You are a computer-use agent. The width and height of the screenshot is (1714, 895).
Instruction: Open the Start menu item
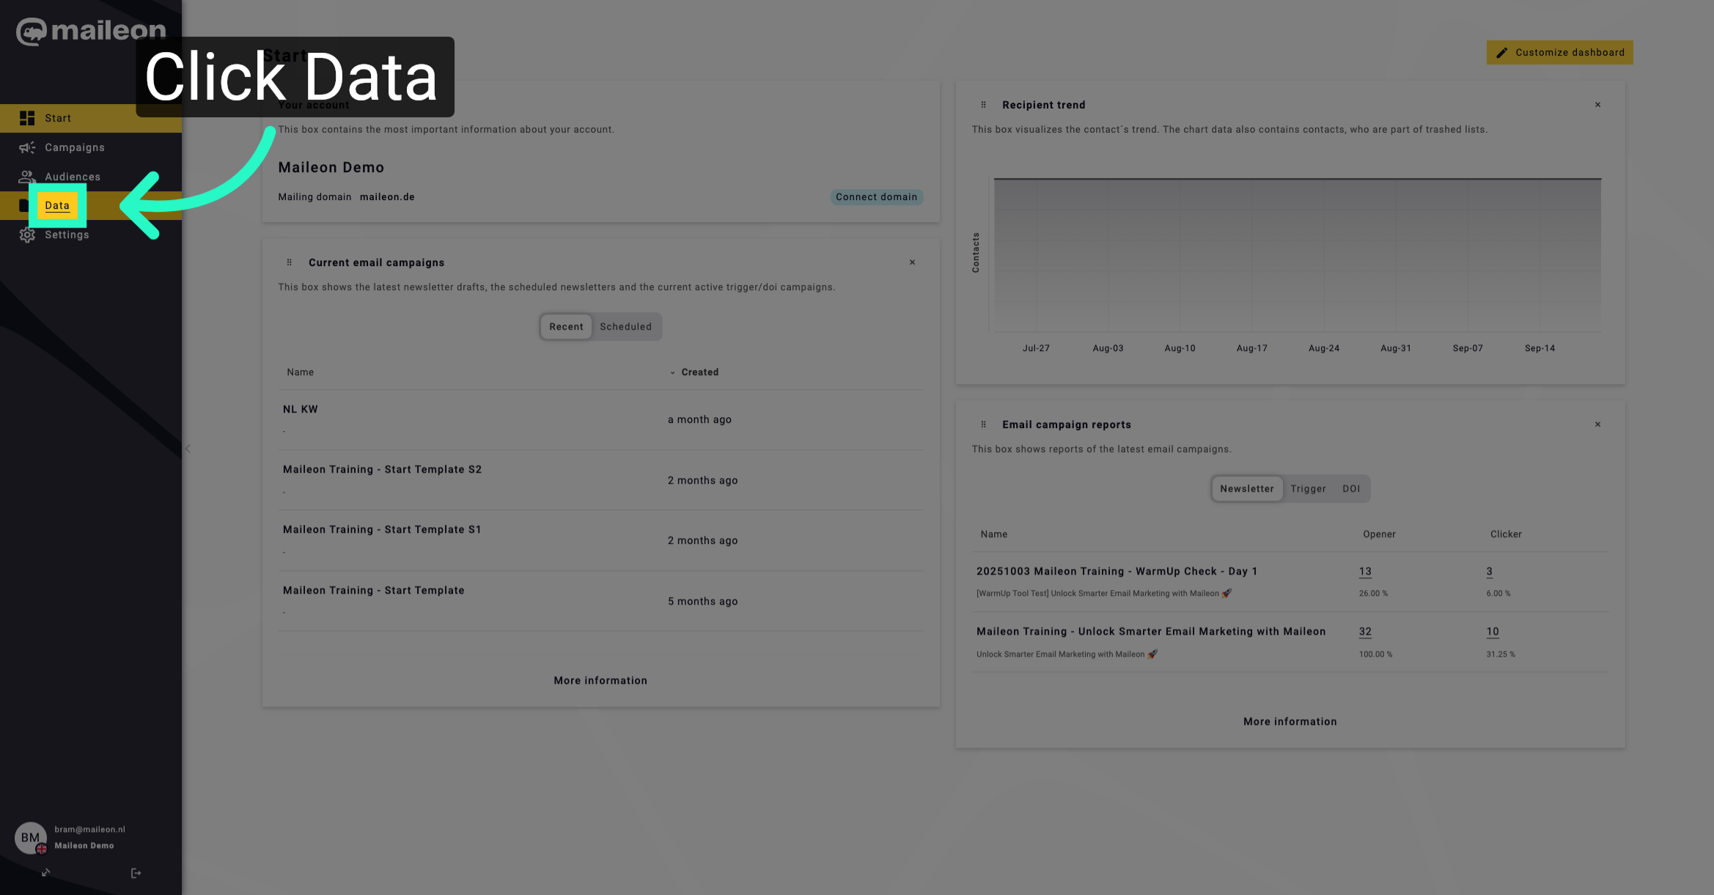click(91, 118)
